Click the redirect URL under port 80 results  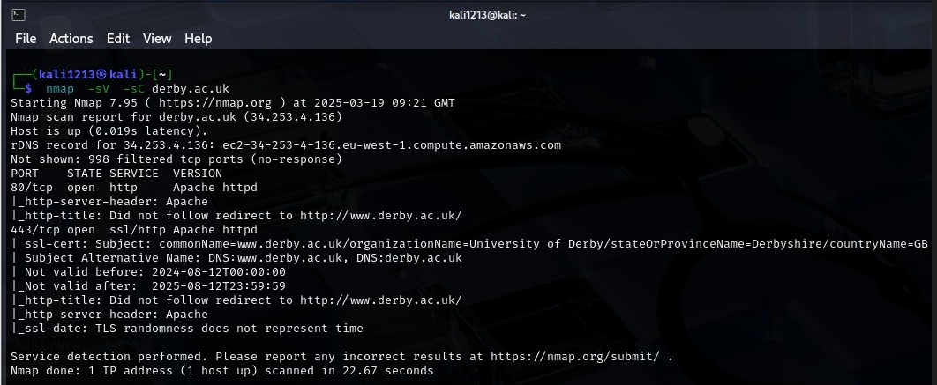click(x=391, y=215)
